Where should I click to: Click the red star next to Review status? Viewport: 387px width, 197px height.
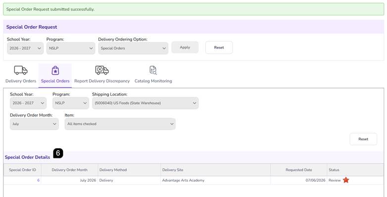[x=346, y=180]
